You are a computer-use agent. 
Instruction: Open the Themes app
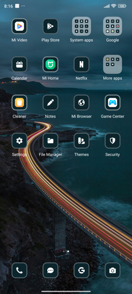[81, 141]
